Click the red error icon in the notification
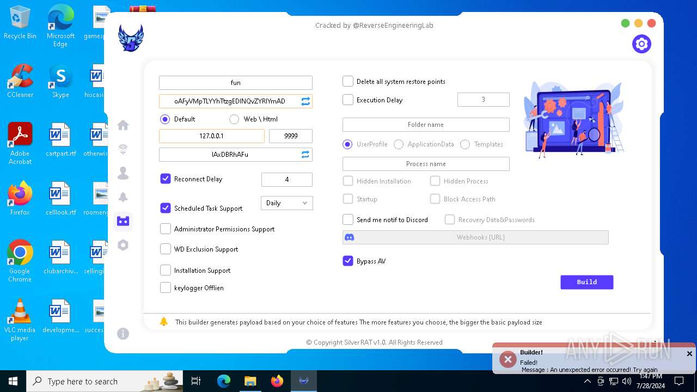The width and height of the screenshot is (697, 392). [x=508, y=359]
